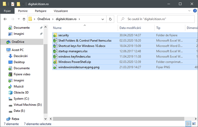Click horizontal scrollbar left arrow
This screenshot has width=198, height=127.
click(x=51, y=119)
